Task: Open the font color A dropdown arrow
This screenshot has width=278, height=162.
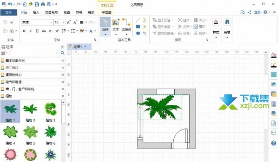Action: click(95, 31)
